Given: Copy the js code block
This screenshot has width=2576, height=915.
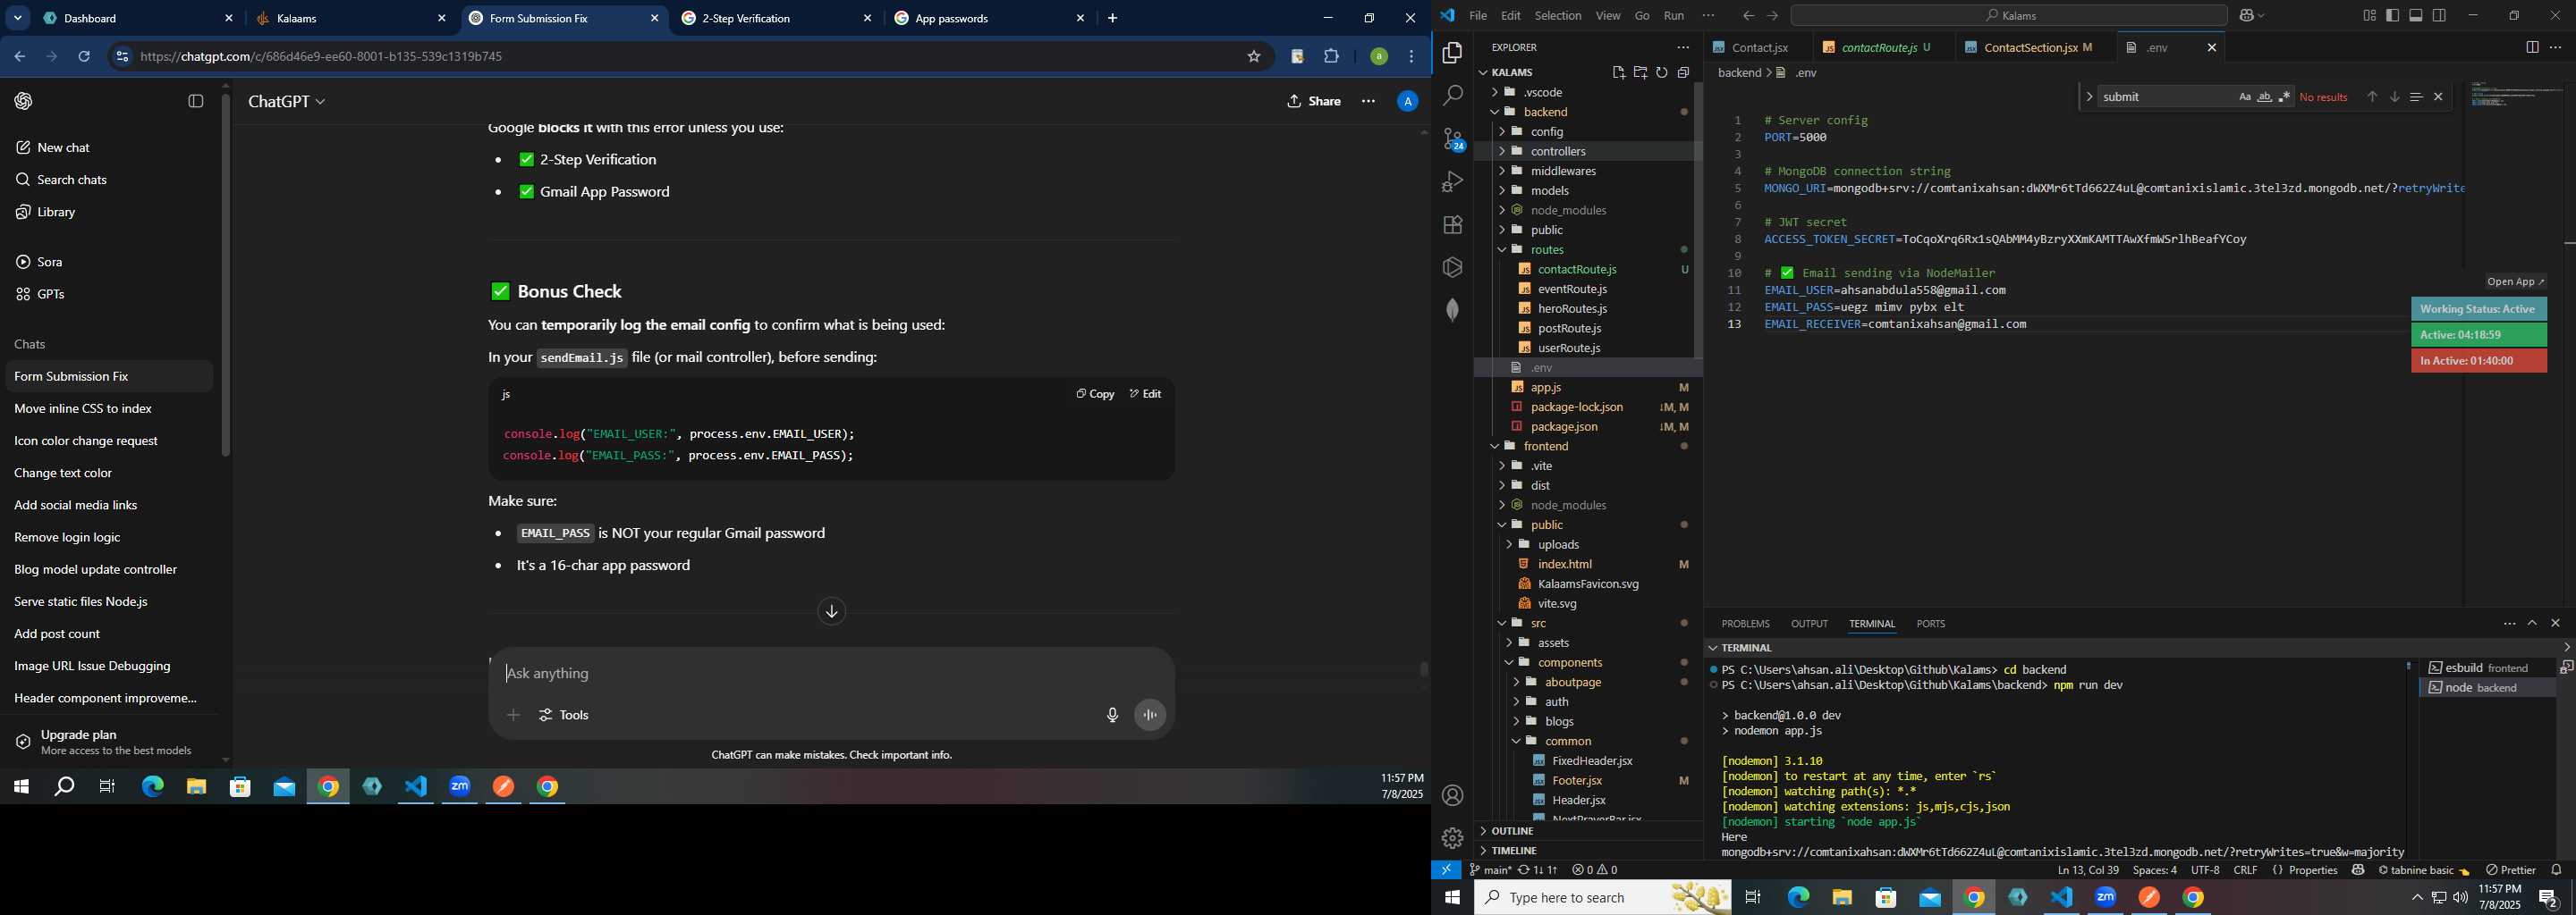Looking at the screenshot, I should [1095, 393].
